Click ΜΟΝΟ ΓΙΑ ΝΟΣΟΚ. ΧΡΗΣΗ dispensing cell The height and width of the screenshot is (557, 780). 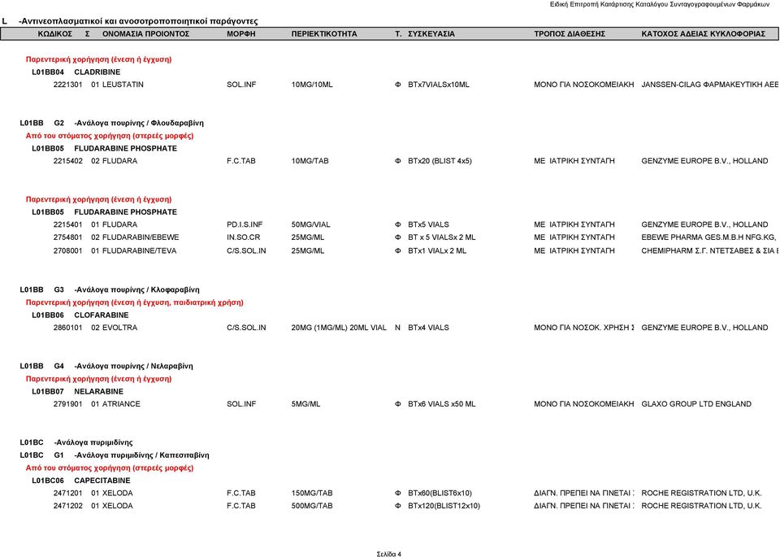(584, 328)
